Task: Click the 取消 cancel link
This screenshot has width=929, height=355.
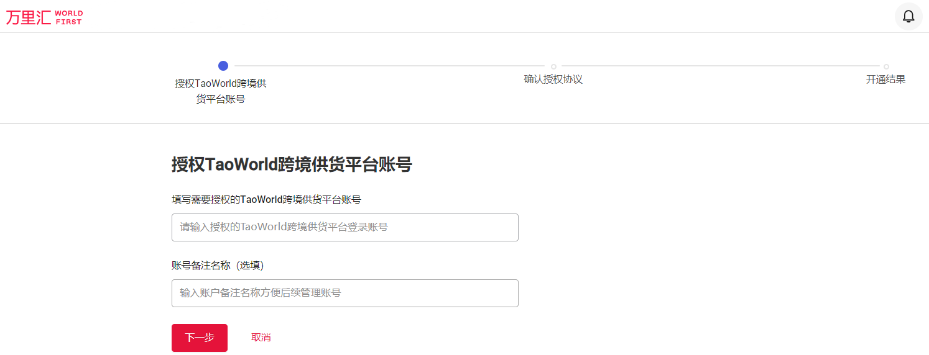Action: tap(261, 338)
